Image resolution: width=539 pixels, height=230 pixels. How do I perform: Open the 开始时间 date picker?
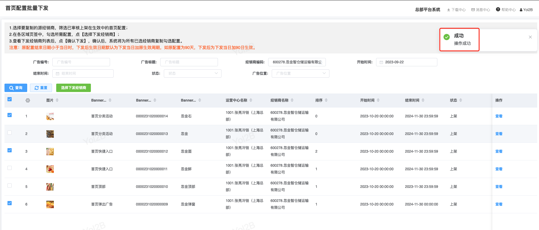coord(407,62)
